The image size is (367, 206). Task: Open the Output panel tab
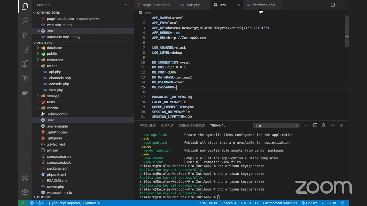(x=167, y=125)
